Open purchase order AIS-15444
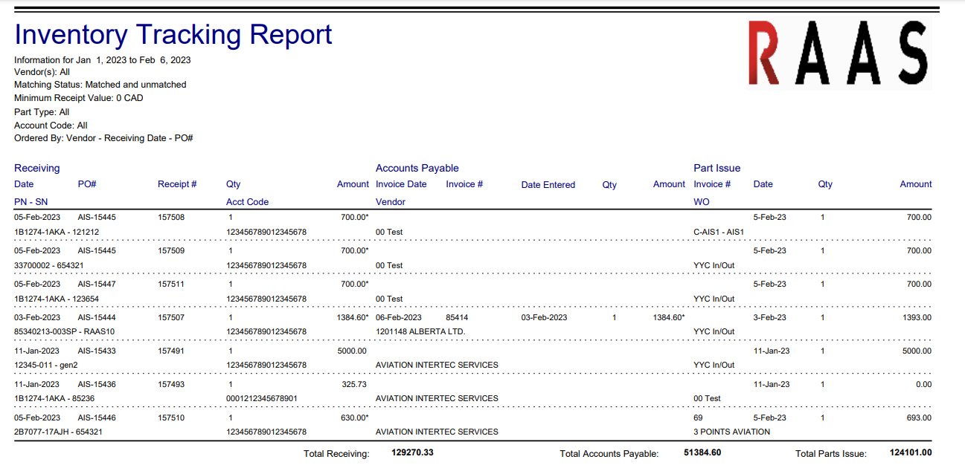This screenshot has height=468, width=965. 97,317
